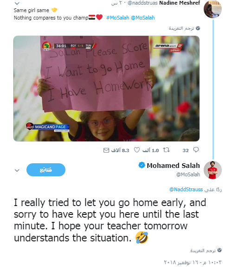Viewport: 232px width, 267px height.
Task: Click the Mohamed Salah display name
Action: pos(173,166)
